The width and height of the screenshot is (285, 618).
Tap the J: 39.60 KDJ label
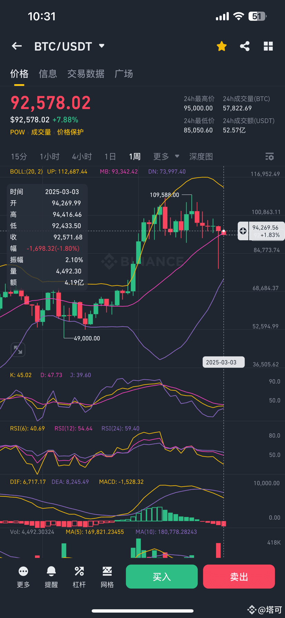pos(81,375)
